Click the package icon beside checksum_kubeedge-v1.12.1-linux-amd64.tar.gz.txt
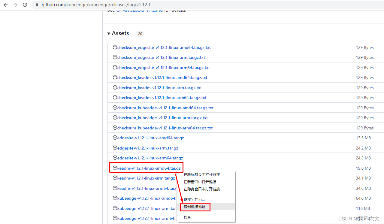Image resolution: width=384 pixels, height=224 pixels. tap(115, 108)
